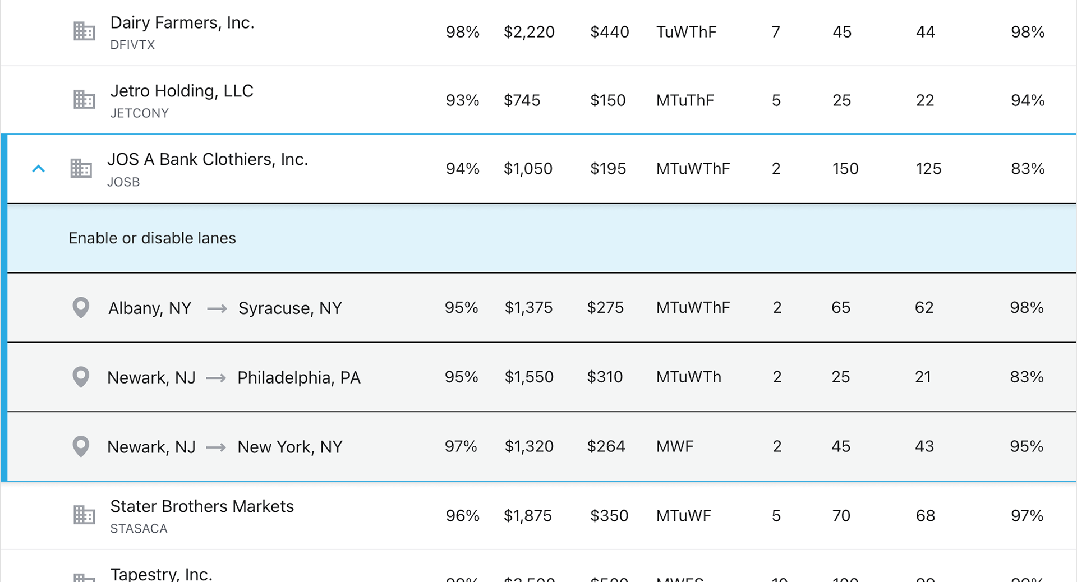Click the Dairy Farmers building icon
This screenshot has height=582, width=1077.
(84, 31)
